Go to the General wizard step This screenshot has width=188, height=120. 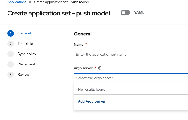pos(24,33)
